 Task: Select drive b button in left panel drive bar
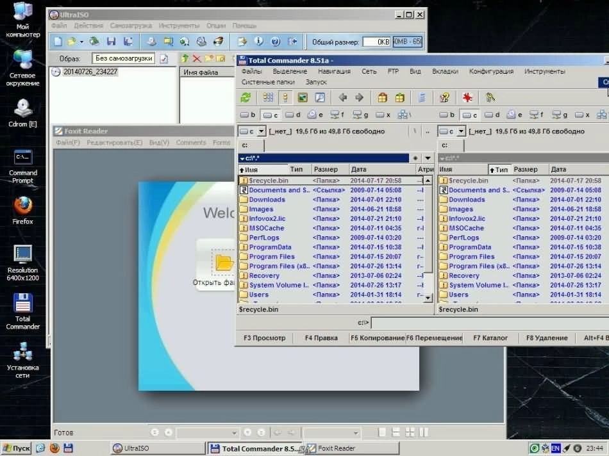(247, 115)
